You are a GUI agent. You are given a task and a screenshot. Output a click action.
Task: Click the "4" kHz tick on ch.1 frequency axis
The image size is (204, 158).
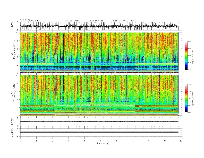[x=18, y=57]
